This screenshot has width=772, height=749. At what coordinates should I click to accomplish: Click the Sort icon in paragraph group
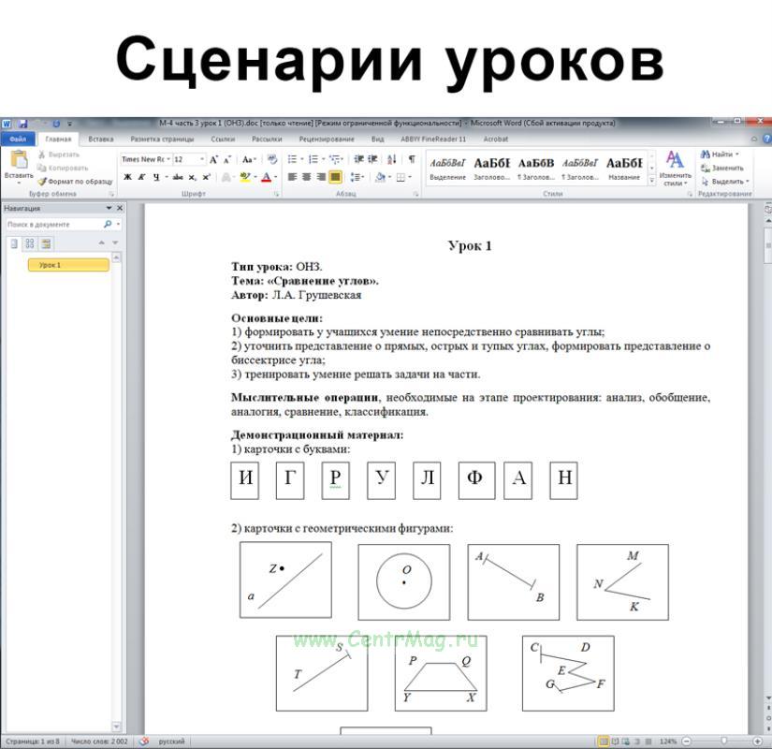[x=392, y=159]
